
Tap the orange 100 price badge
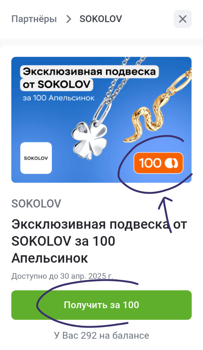[158, 163]
